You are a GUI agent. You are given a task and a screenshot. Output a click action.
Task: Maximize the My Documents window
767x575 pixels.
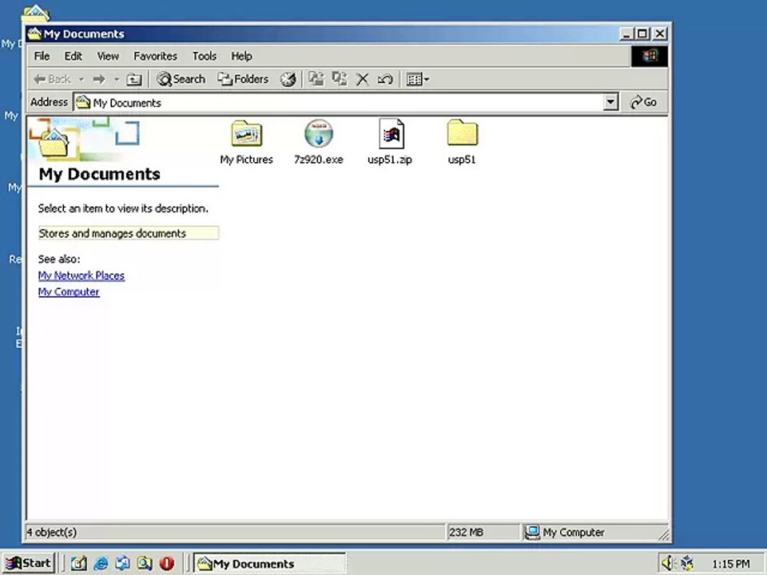(x=642, y=34)
